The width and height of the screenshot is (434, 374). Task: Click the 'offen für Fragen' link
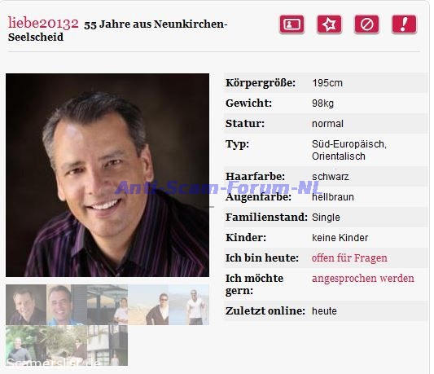[349, 258]
